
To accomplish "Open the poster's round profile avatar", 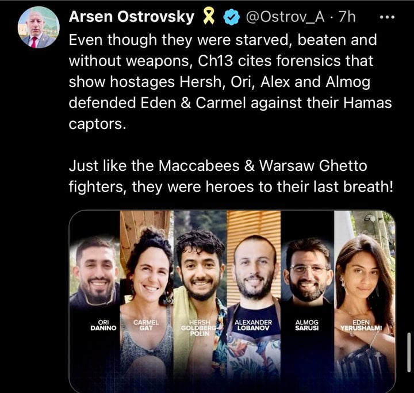I will pos(39,28).
